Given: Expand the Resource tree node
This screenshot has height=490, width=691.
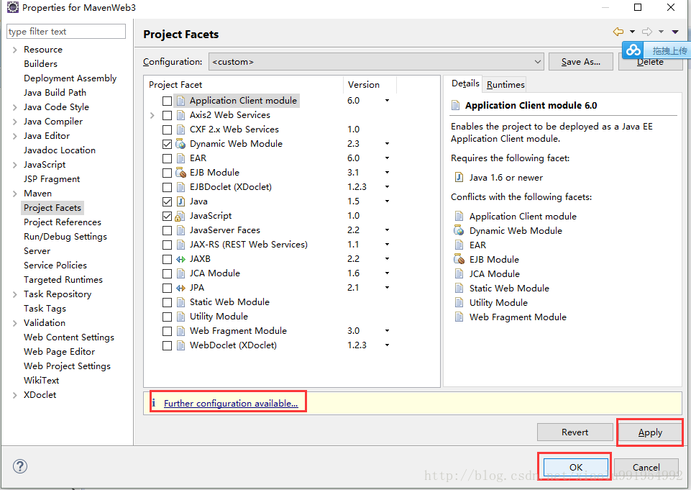Looking at the screenshot, I should [14, 50].
